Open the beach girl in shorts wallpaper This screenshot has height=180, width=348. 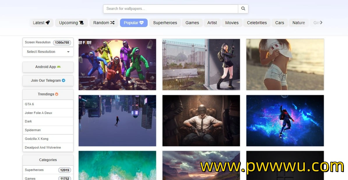point(285,65)
